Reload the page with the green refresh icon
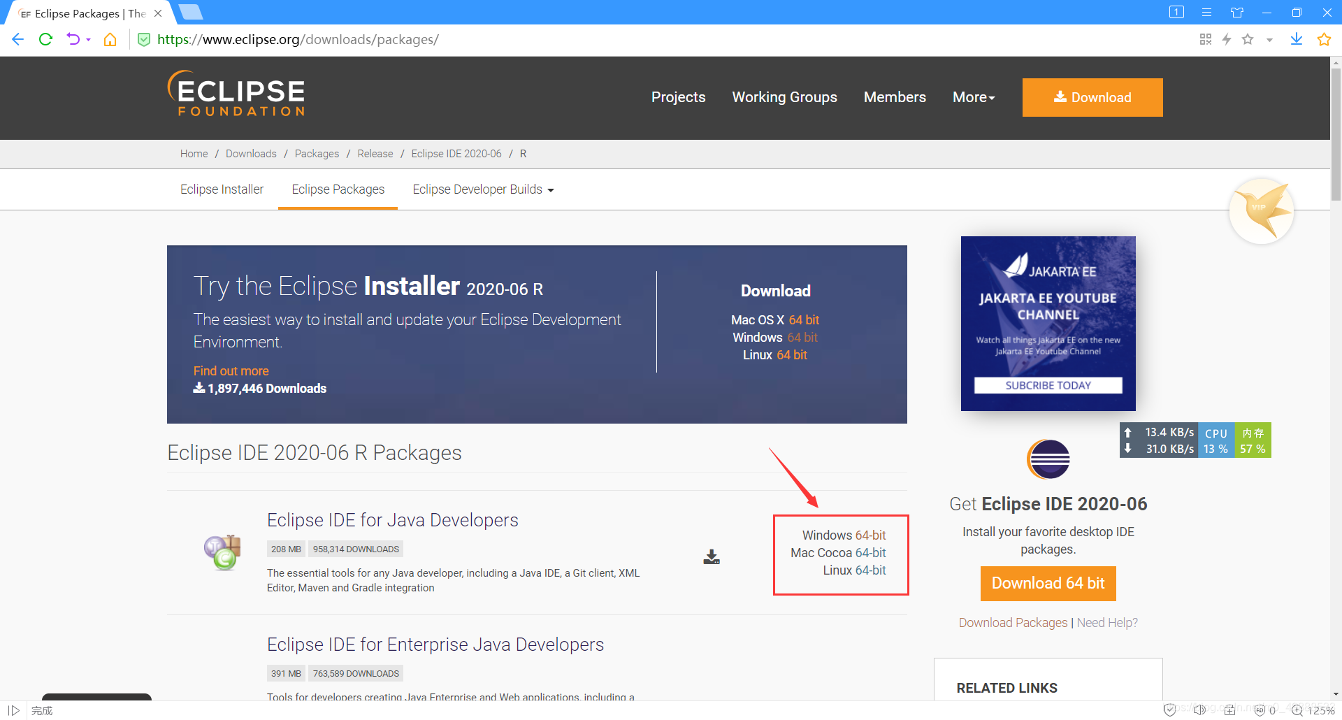Image resolution: width=1342 pixels, height=720 pixels. (46, 39)
